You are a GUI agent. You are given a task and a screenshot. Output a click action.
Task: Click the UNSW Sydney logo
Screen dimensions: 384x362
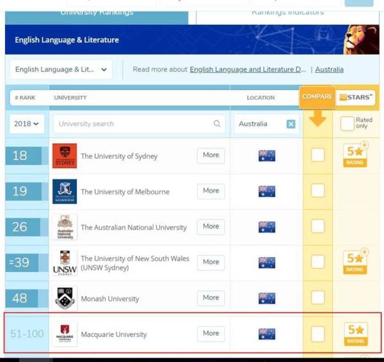click(65, 263)
